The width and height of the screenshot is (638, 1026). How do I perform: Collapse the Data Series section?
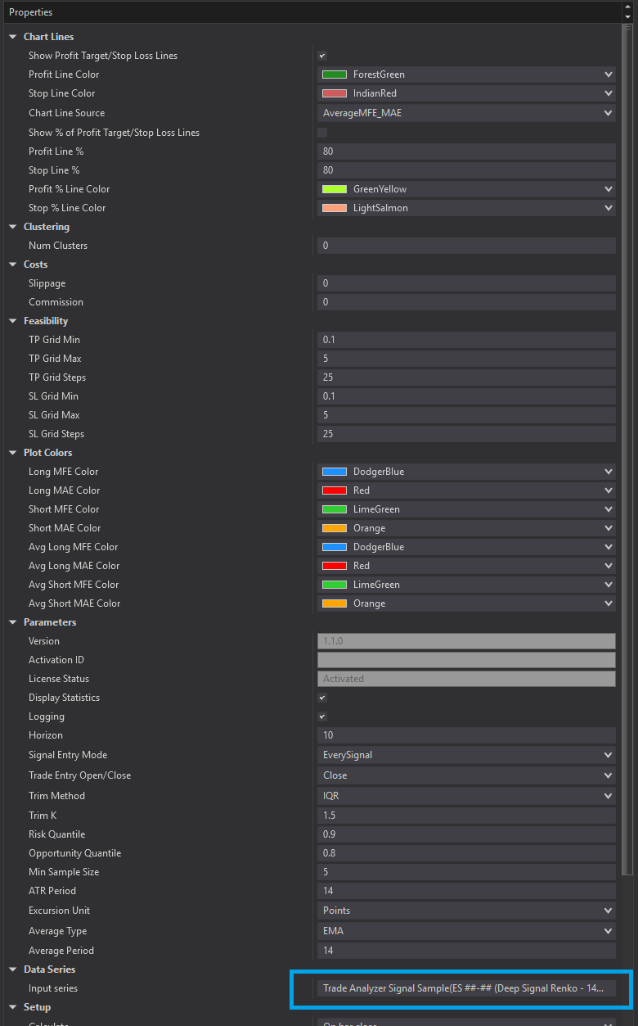point(13,970)
